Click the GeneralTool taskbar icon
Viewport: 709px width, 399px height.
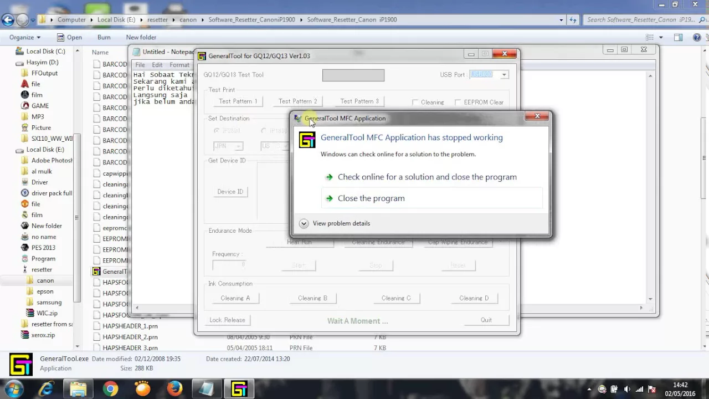(x=239, y=389)
